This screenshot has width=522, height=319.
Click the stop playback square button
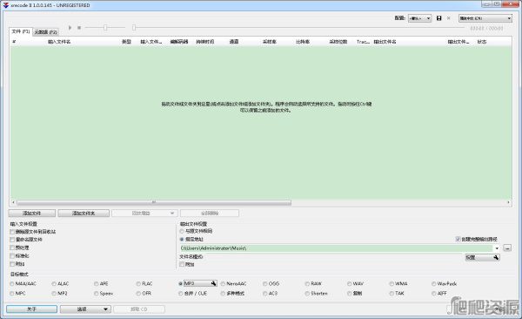coord(79,28)
